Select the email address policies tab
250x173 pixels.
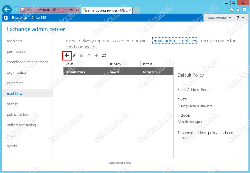175,41
